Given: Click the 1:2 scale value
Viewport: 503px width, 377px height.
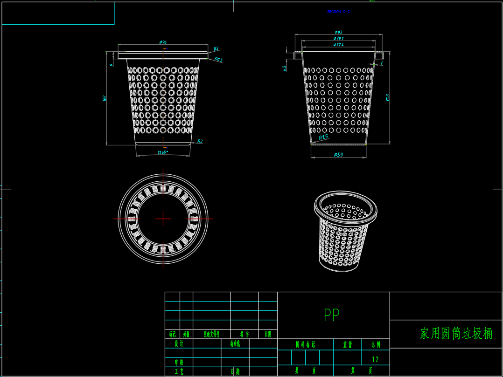Looking at the screenshot, I should coord(375,359).
